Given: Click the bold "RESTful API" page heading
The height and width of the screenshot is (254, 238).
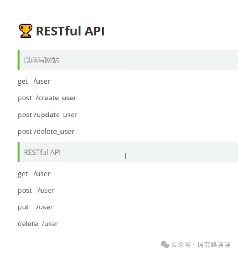Looking at the screenshot, I should point(70,31).
